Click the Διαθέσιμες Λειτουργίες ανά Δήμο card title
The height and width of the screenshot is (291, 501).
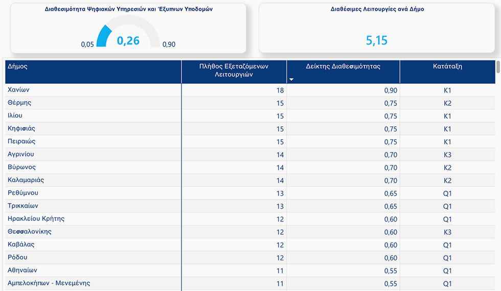(x=377, y=9)
